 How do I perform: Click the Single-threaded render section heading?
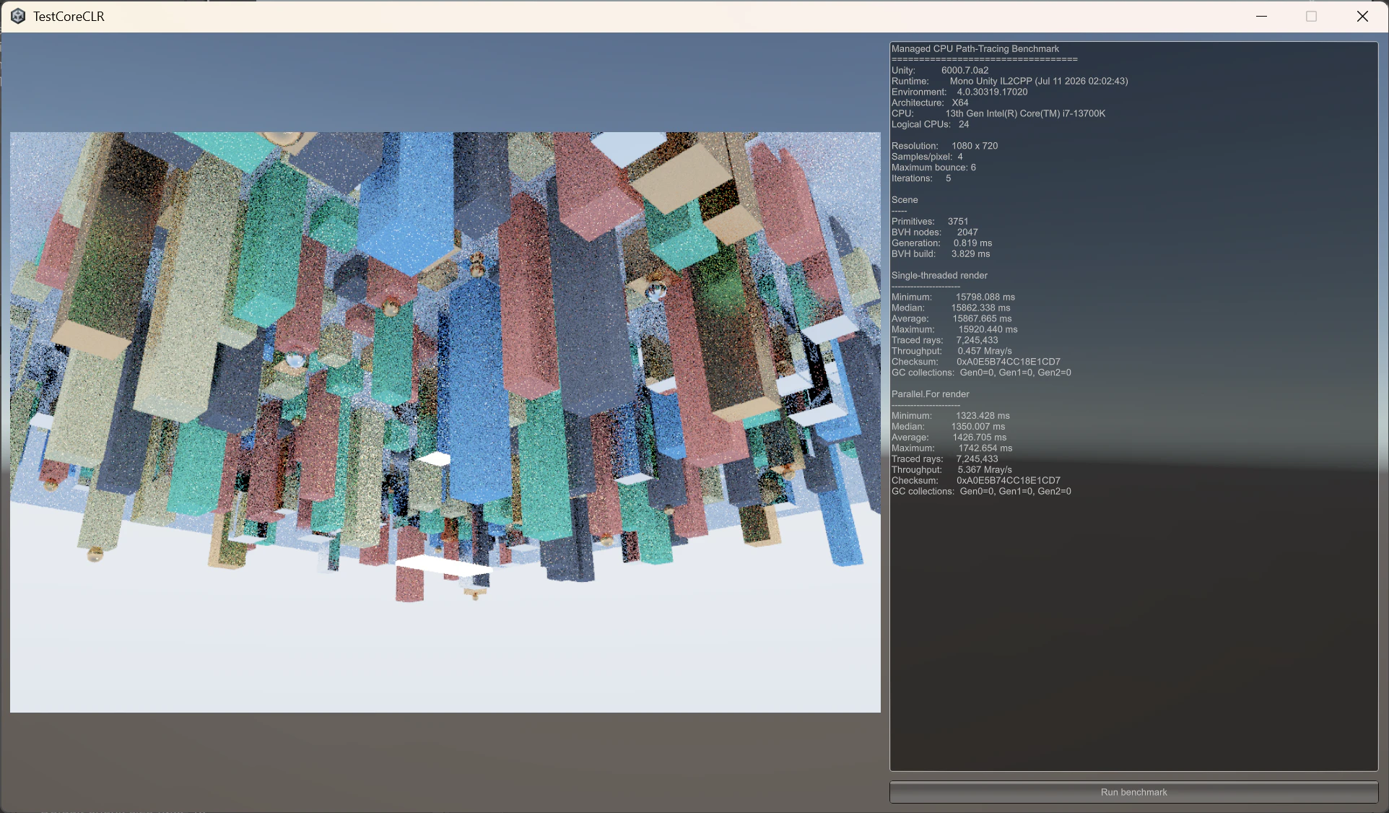point(939,276)
